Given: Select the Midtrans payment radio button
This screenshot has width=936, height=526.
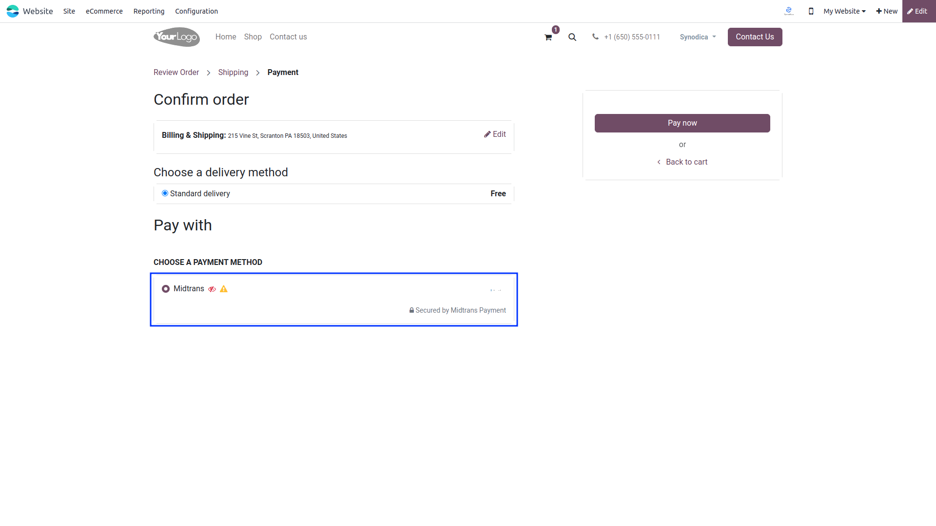Looking at the screenshot, I should [166, 289].
